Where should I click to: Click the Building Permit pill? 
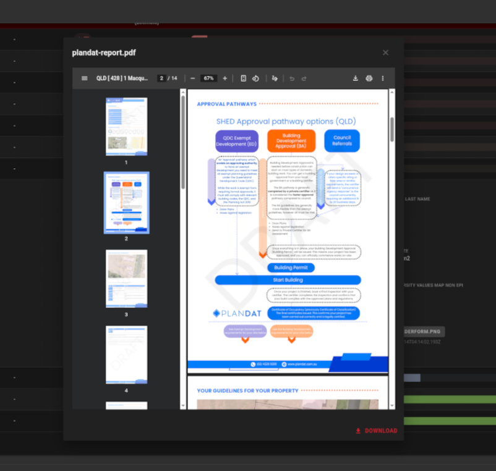pos(291,268)
